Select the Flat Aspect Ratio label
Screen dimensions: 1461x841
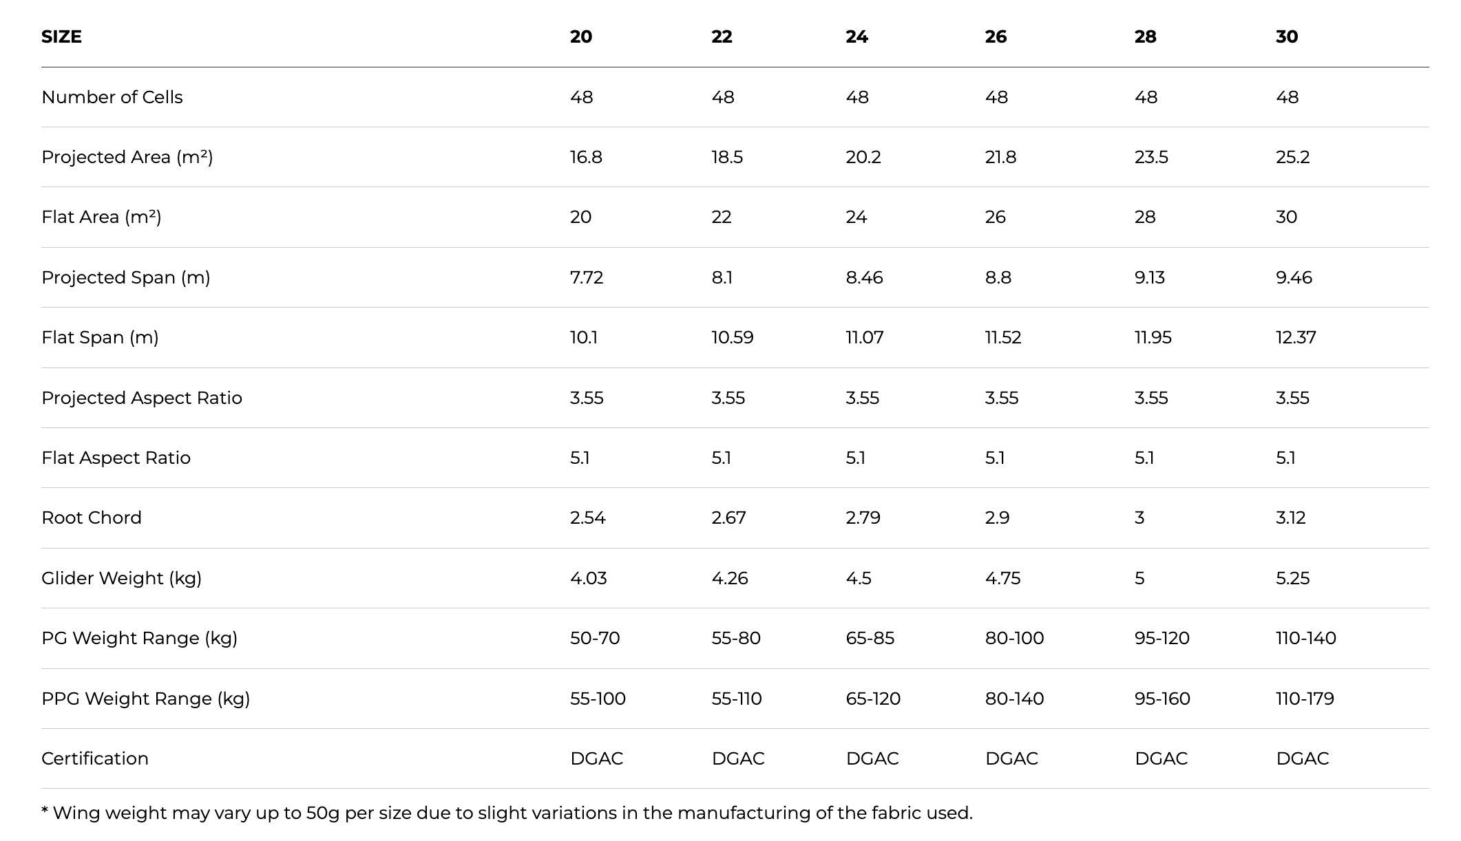coord(116,458)
